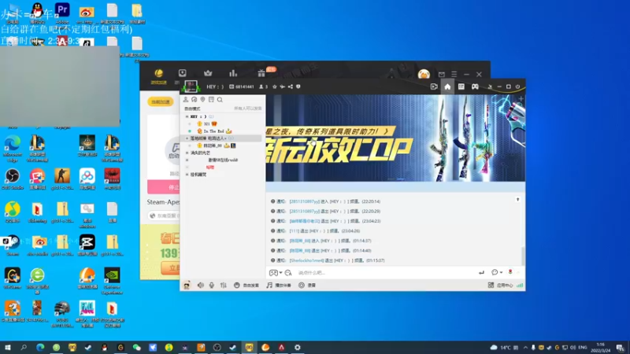Click the location pin icon above channel tree
The image size is (630, 354).
point(203,100)
